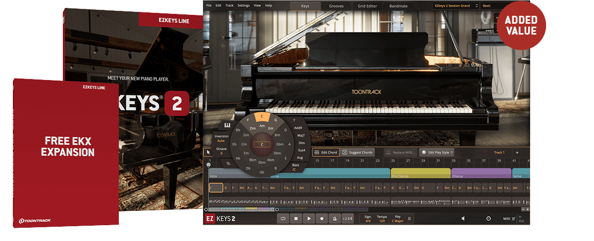This screenshot has height=241, width=594.
Task: Toggle the loop playback button
Action: (x=283, y=218)
